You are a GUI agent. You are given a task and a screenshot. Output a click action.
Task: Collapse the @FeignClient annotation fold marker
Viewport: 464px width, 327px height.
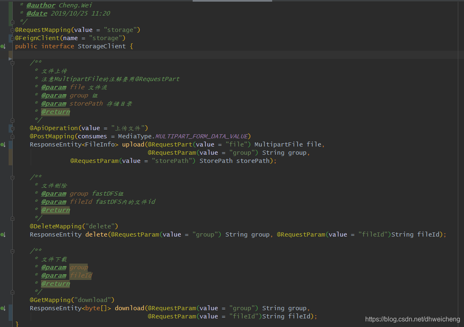[12, 38]
